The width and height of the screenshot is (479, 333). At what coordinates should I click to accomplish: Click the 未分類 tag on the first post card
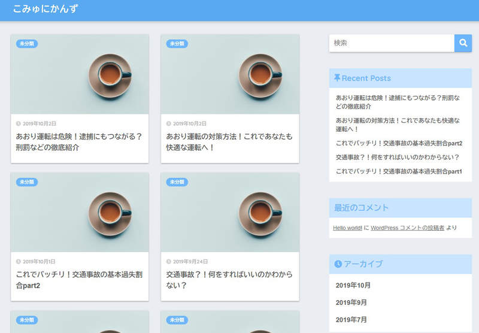[x=27, y=44]
